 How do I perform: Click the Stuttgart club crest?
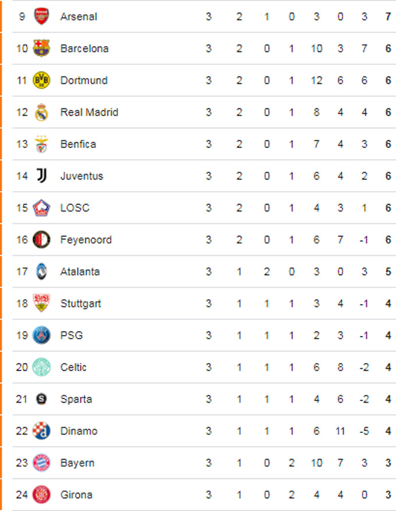(x=41, y=303)
